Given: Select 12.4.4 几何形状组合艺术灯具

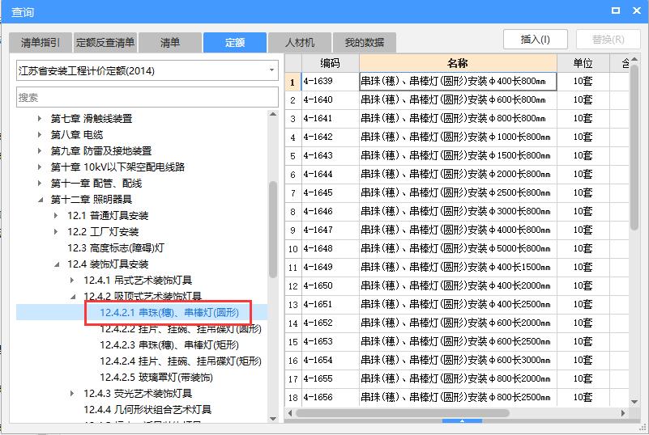Looking at the screenshot, I should pyautogui.click(x=147, y=409).
